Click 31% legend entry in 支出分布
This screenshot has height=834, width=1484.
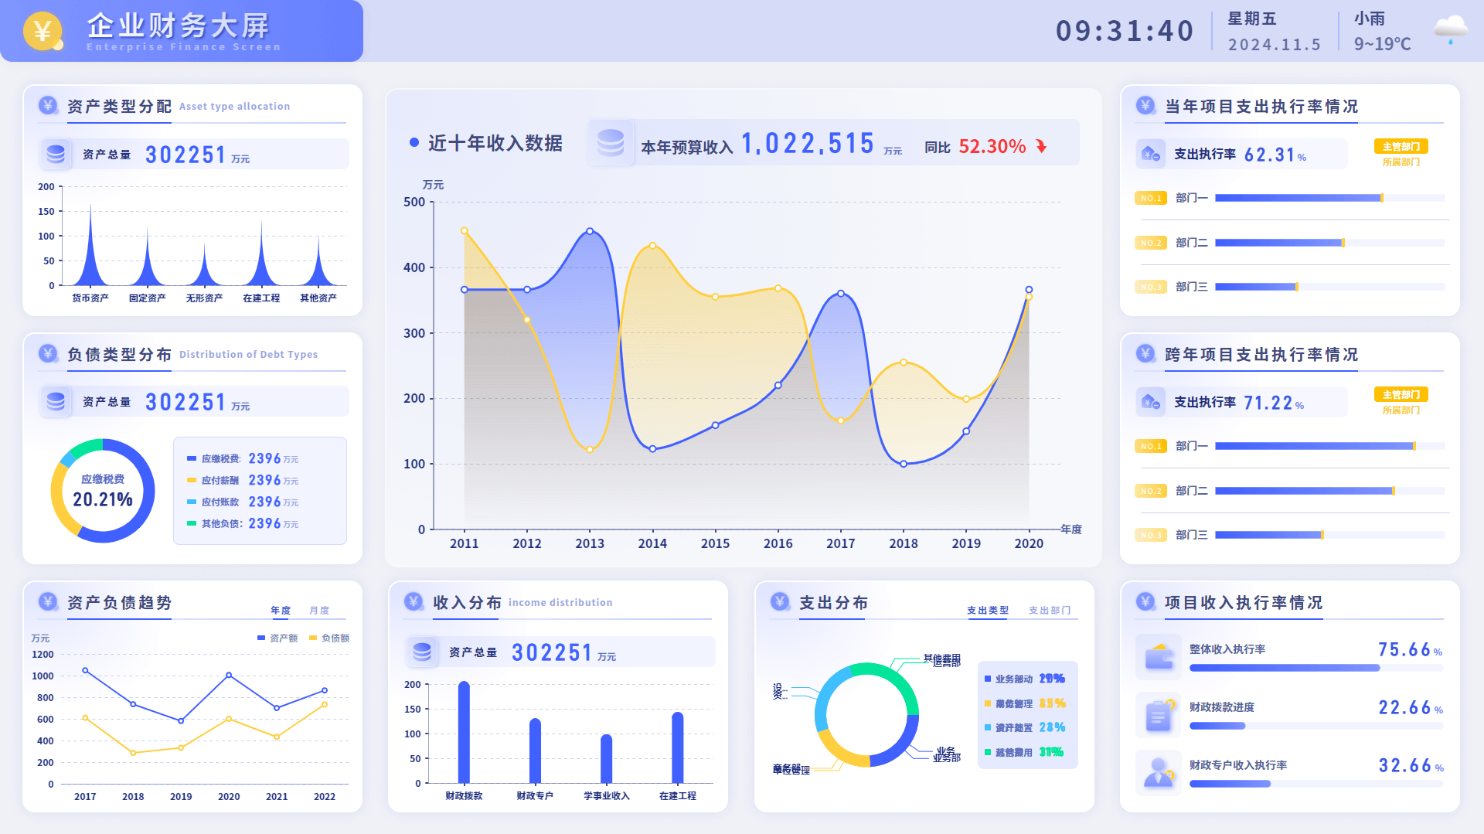point(1025,752)
